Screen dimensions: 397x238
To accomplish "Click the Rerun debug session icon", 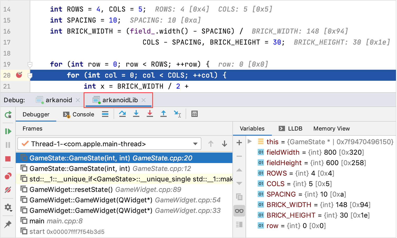I will click(x=8, y=115).
